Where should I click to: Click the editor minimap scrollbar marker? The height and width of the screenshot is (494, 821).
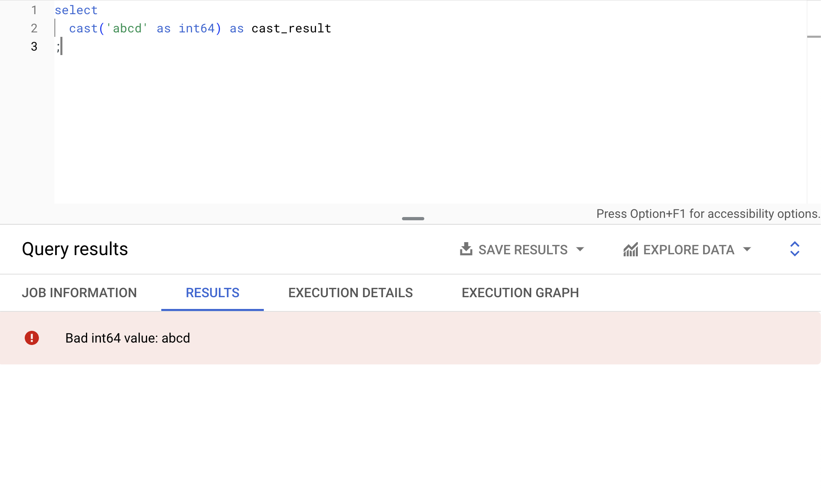pyautogui.click(x=814, y=37)
